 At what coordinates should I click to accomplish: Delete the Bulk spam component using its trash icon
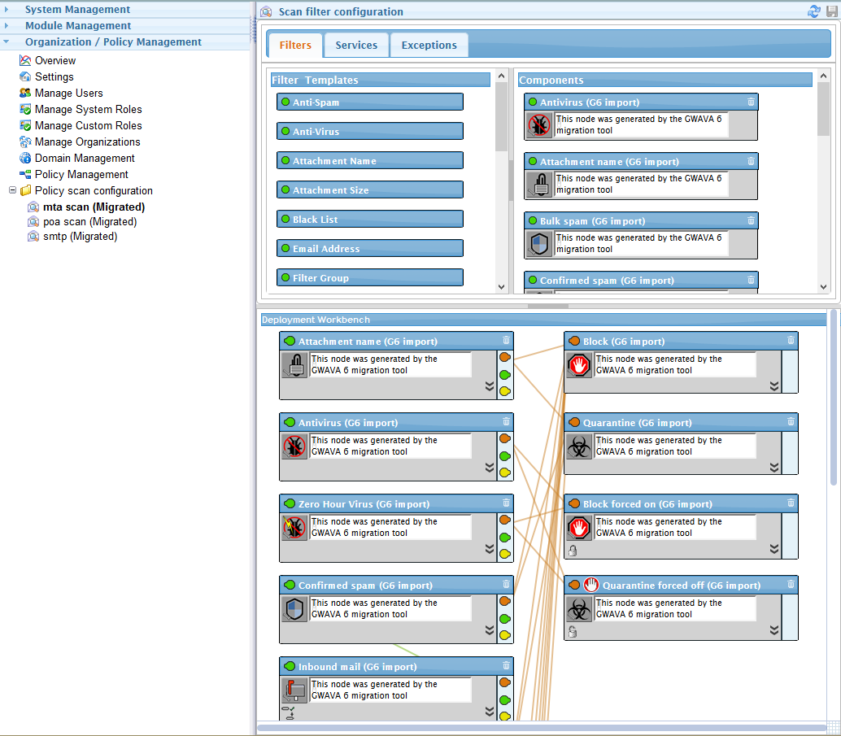click(x=751, y=220)
